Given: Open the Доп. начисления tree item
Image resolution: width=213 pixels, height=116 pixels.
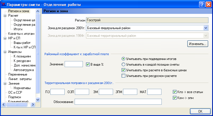Looking at the screenshot, I should point(24,65).
